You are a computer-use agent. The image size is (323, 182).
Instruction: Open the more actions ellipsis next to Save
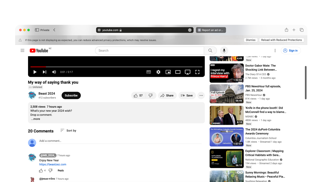click(201, 95)
